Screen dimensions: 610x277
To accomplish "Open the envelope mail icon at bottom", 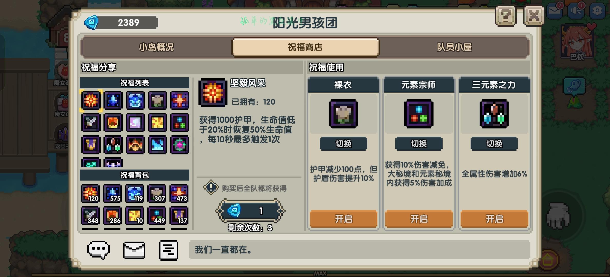I will pyautogui.click(x=134, y=250).
